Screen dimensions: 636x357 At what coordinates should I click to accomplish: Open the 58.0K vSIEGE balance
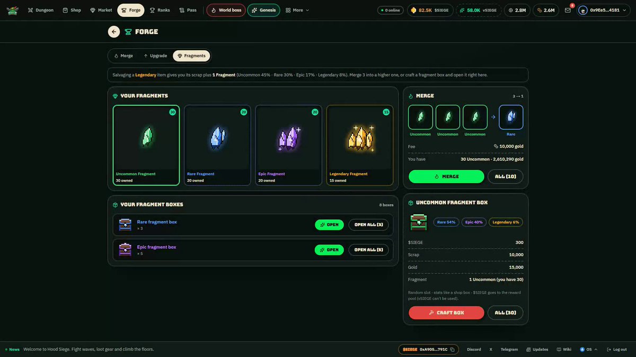(x=479, y=10)
